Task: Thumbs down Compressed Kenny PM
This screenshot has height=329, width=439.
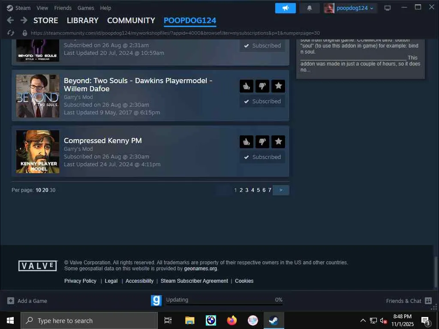Action: (262, 141)
